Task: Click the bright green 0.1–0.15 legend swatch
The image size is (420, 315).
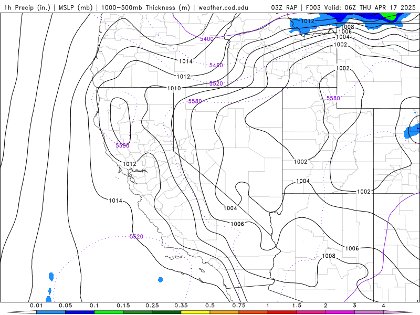Action: 109,312
